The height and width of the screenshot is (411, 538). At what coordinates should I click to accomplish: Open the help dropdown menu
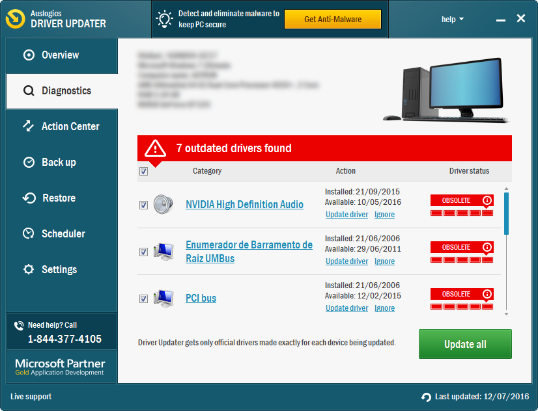452,20
